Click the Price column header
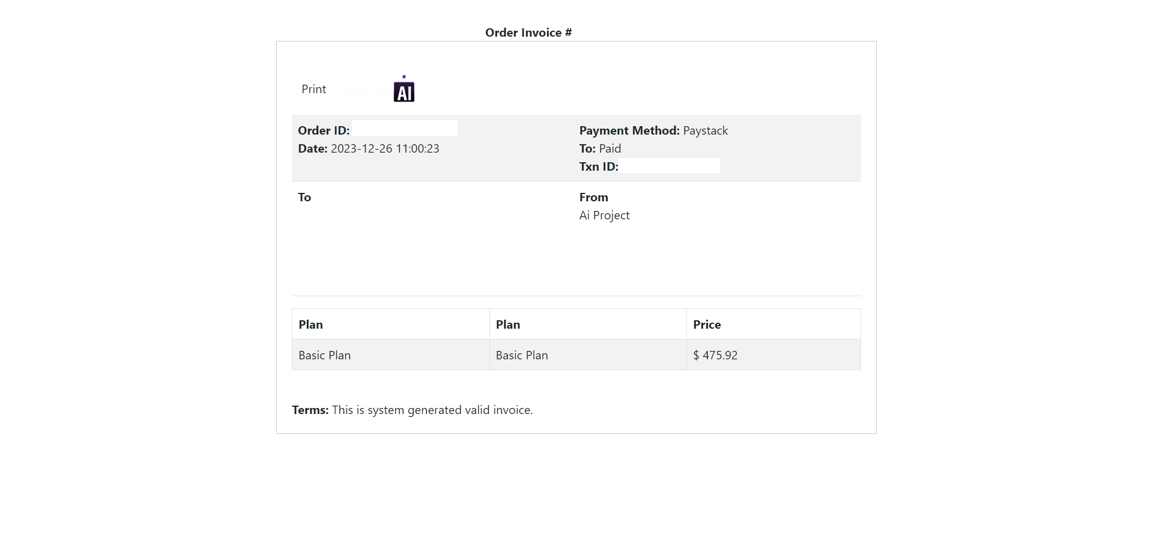1153x554 pixels. tap(707, 325)
